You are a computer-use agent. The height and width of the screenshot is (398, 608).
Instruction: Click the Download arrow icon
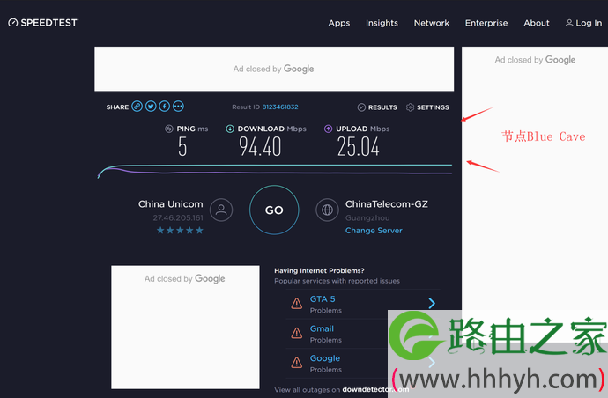[x=230, y=129]
